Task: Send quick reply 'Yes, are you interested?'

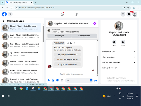Action: pos(67,55)
